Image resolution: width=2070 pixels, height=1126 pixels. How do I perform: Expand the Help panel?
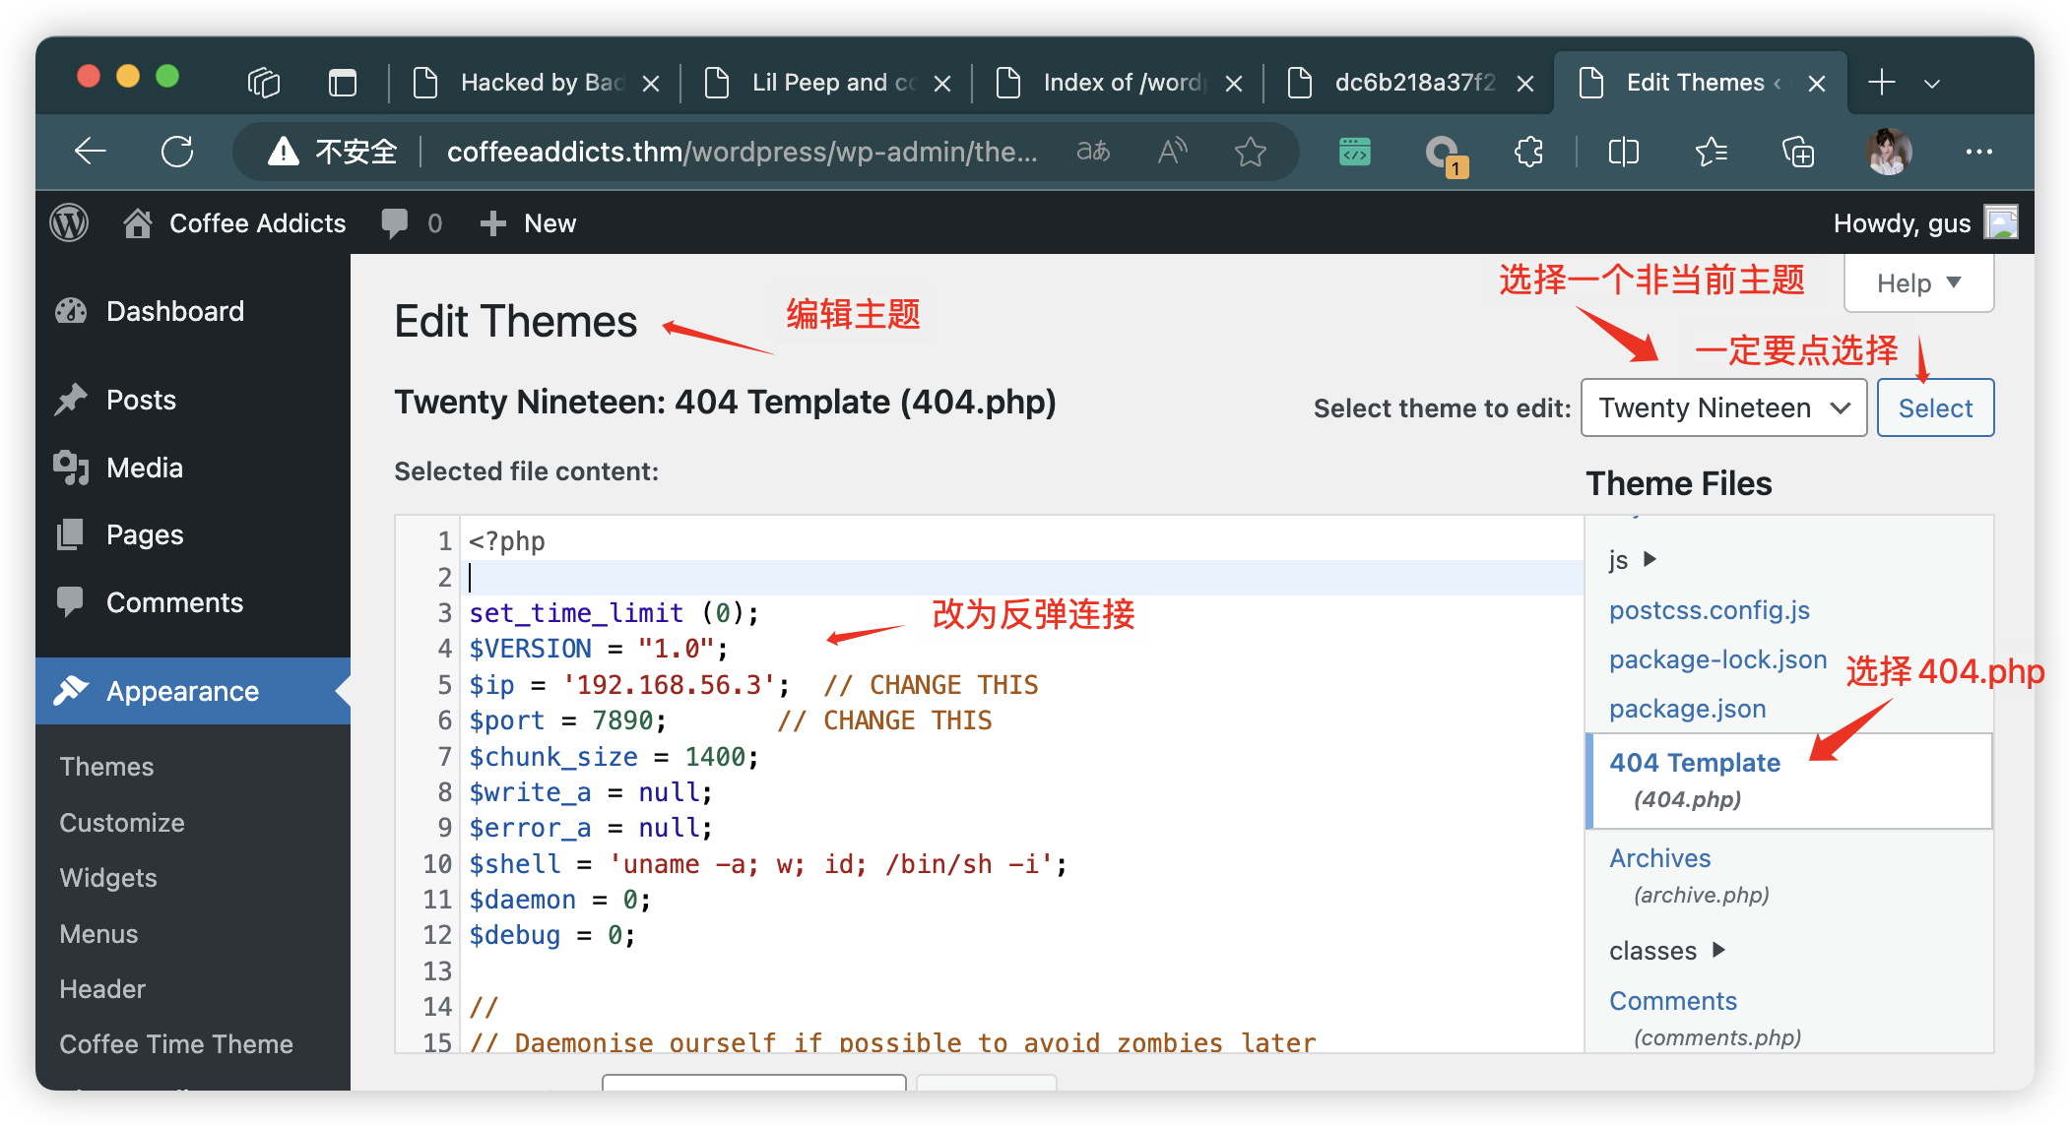[x=1918, y=283]
